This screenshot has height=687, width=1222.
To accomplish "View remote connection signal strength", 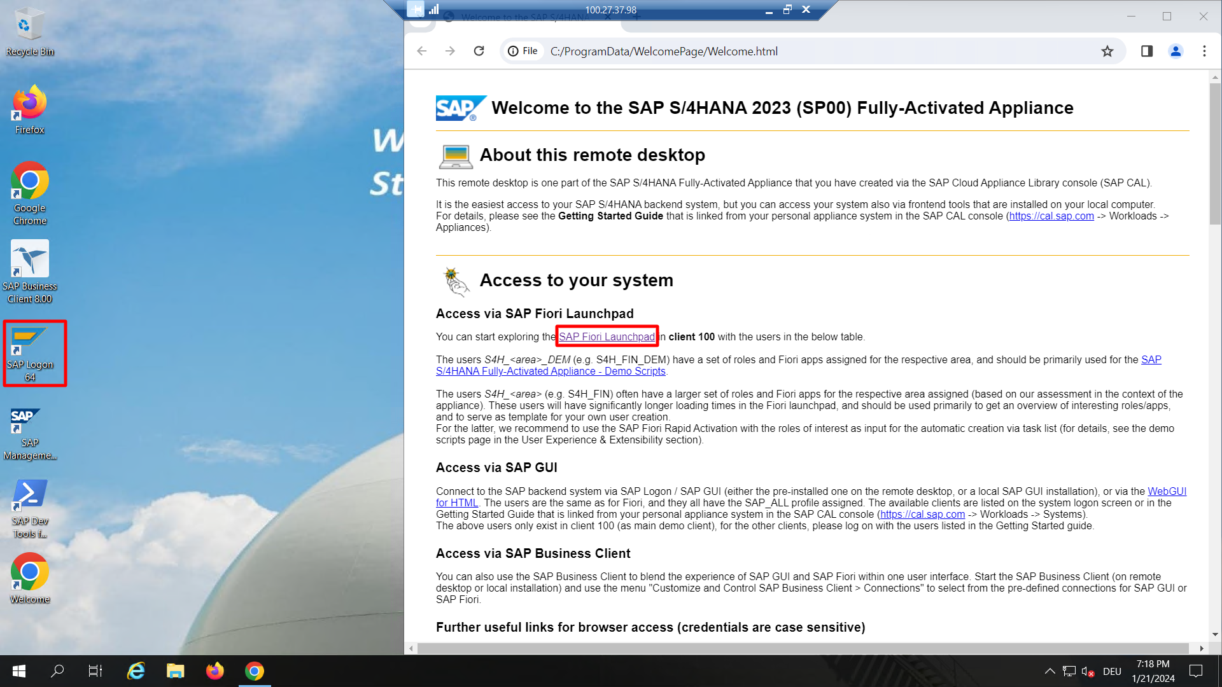I will [x=434, y=10].
